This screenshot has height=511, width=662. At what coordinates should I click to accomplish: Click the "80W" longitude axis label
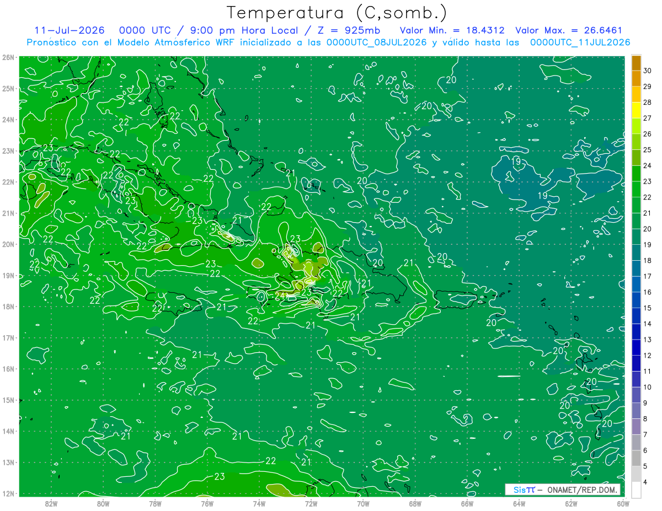tap(103, 503)
